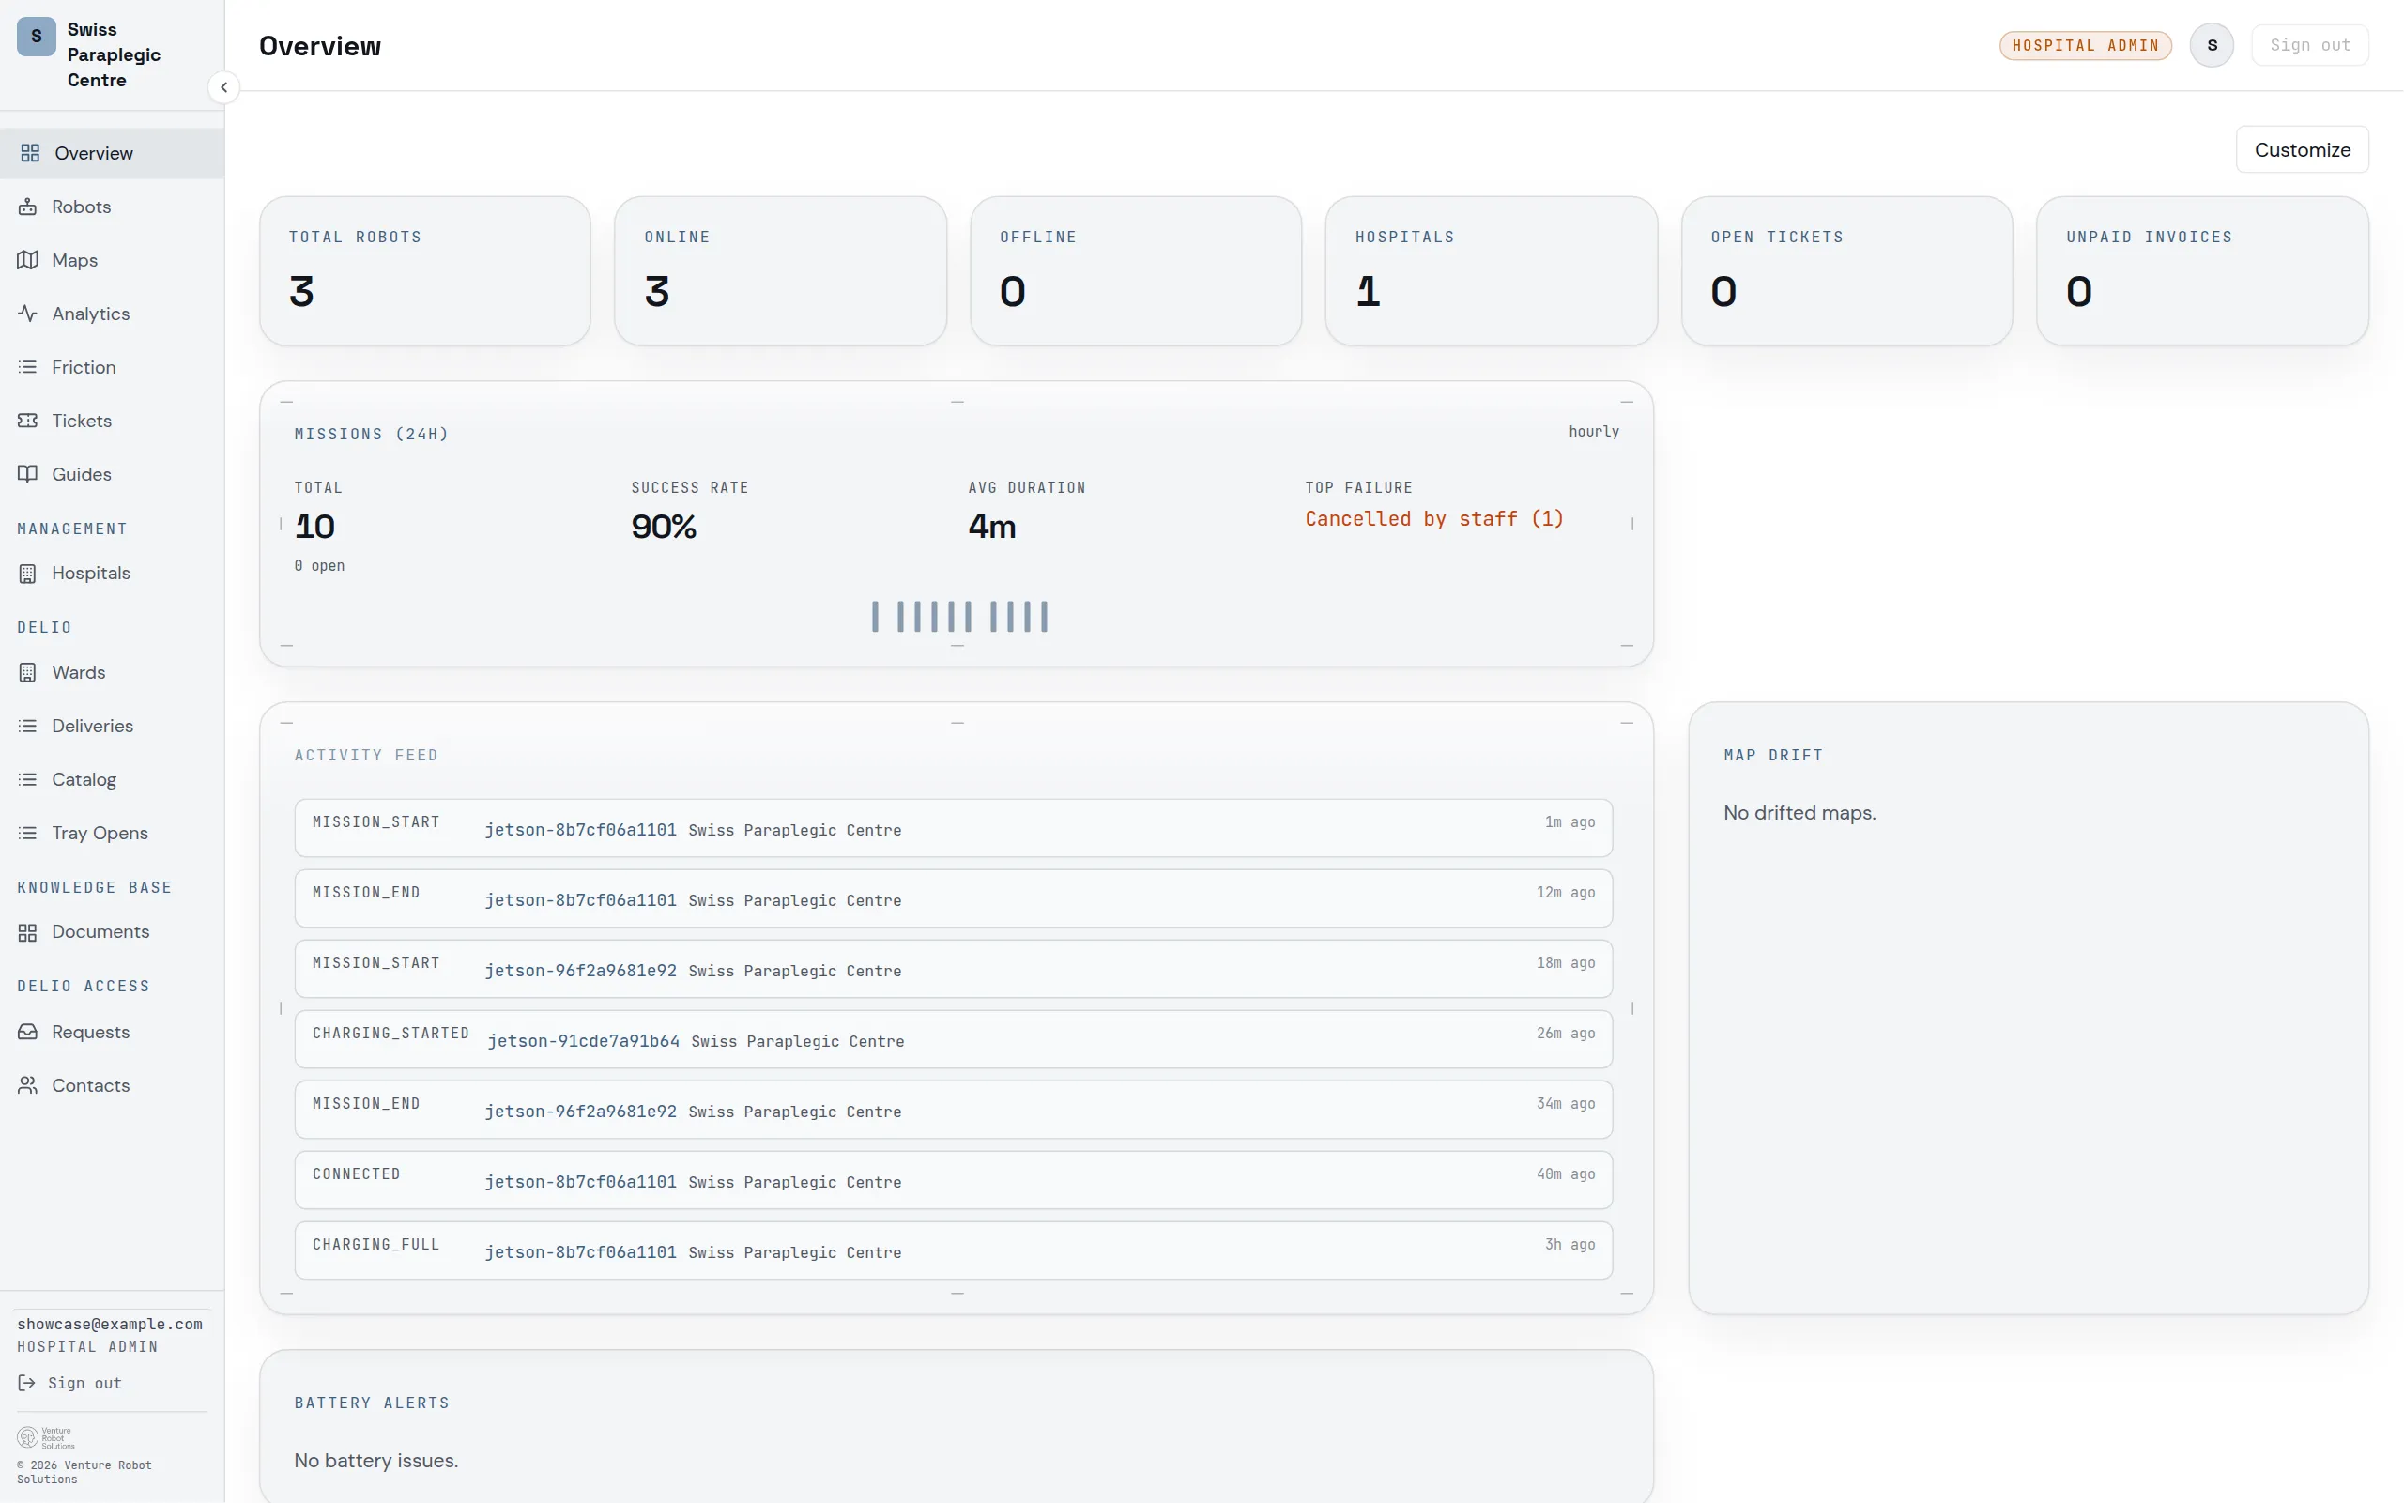This screenshot has width=2404, height=1503.
Task: Click the Tickets icon in sidebar
Action: [28, 421]
